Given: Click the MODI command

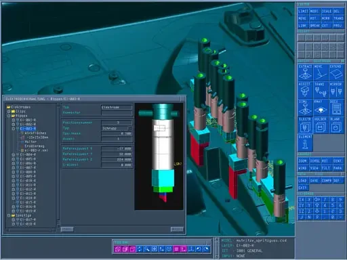Looking at the screenshot, I should click(315, 11).
